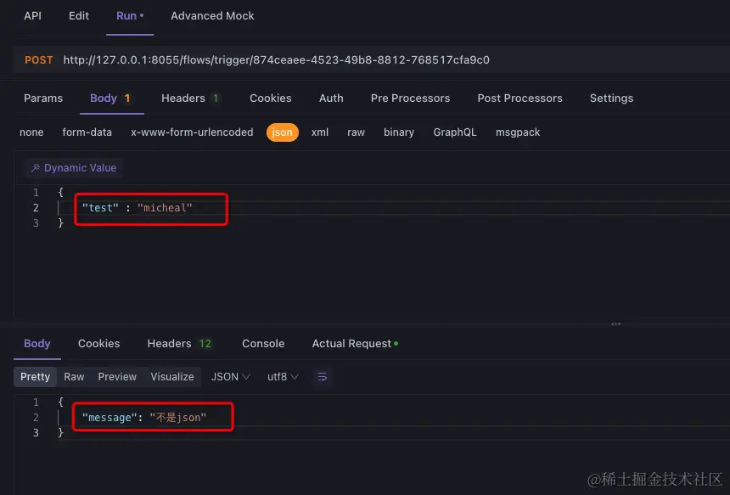This screenshot has width=730, height=495.
Task: Click the Dynamic Value button
Action: pyautogui.click(x=74, y=168)
